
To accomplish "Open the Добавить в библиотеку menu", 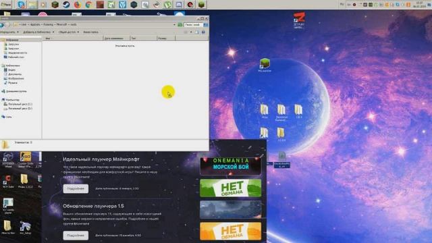I will tap(38, 32).
